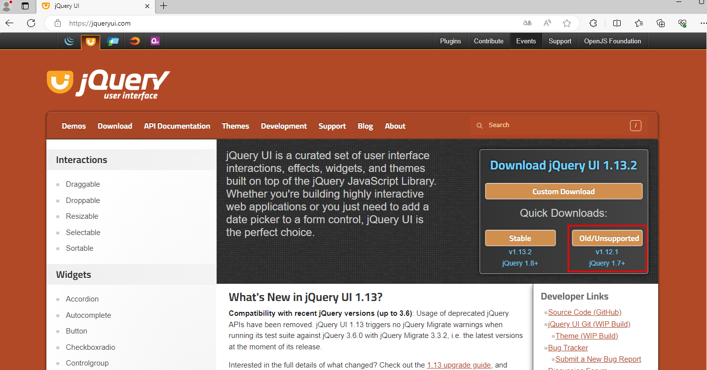Open Events in the top bar

(x=526, y=41)
